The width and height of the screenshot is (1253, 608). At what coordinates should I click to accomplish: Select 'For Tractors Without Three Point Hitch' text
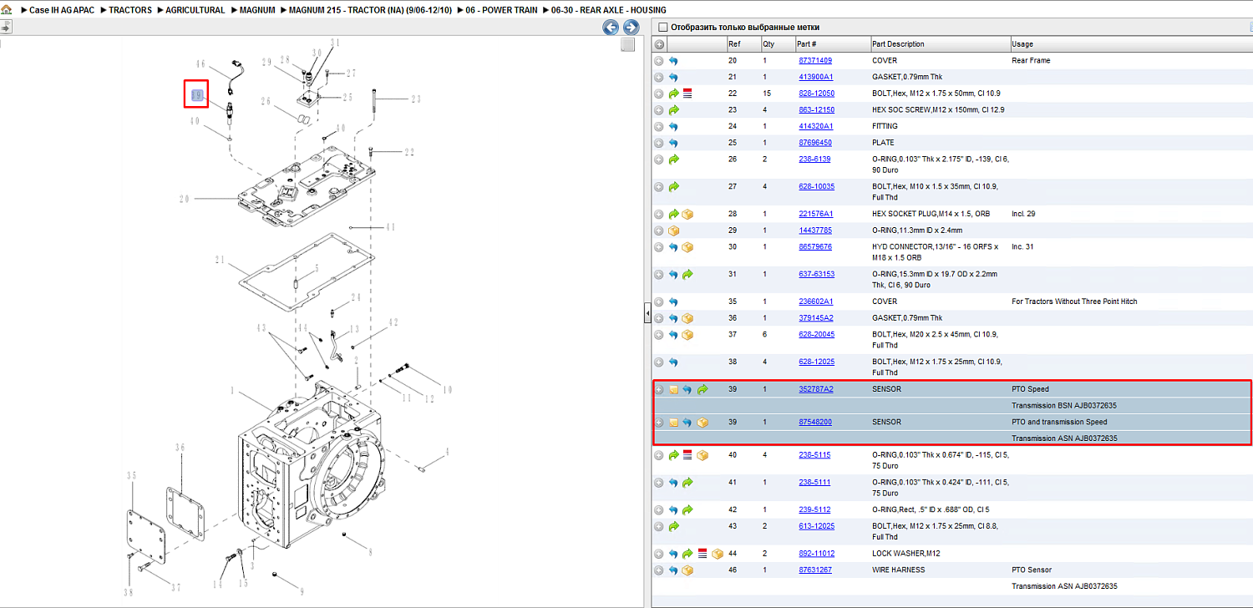pyautogui.click(x=1074, y=301)
